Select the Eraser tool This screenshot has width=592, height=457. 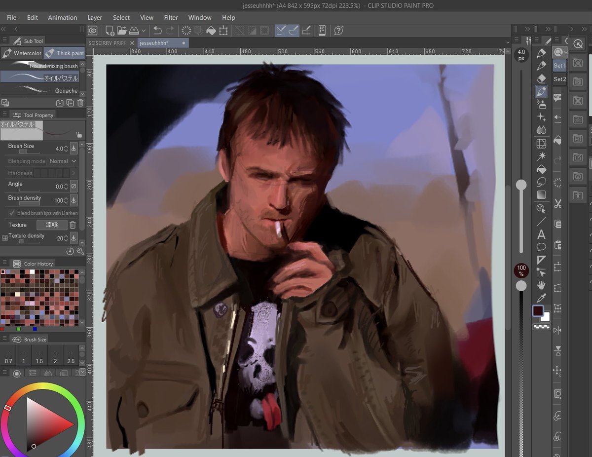point(541,78)
